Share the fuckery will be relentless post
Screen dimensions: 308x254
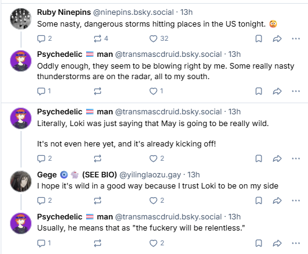[277, 243]
